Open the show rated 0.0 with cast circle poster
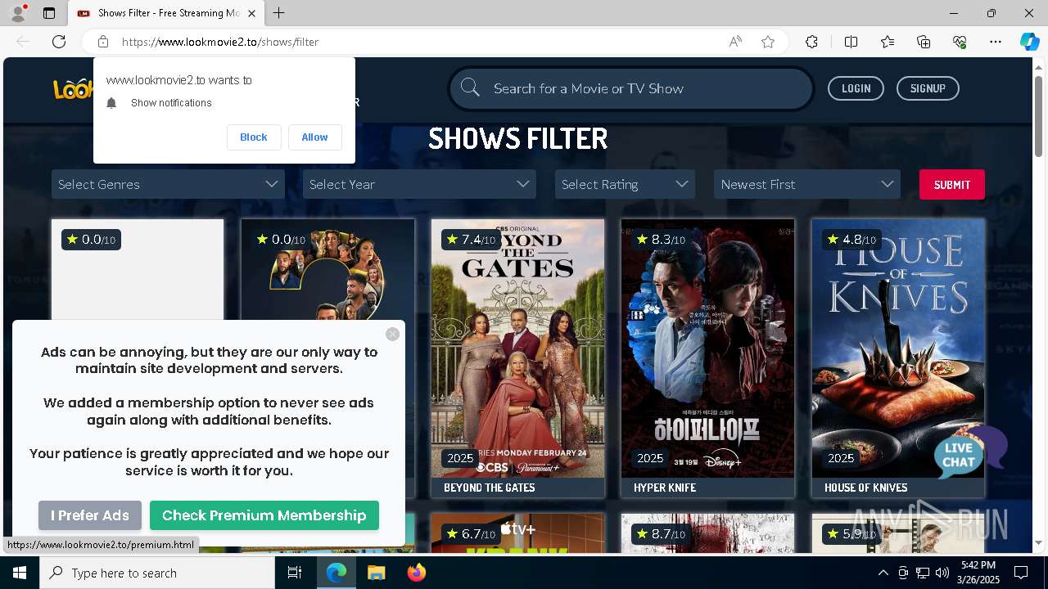The image size is (1048, 589). pyautogui.click(x=327, y=270)
